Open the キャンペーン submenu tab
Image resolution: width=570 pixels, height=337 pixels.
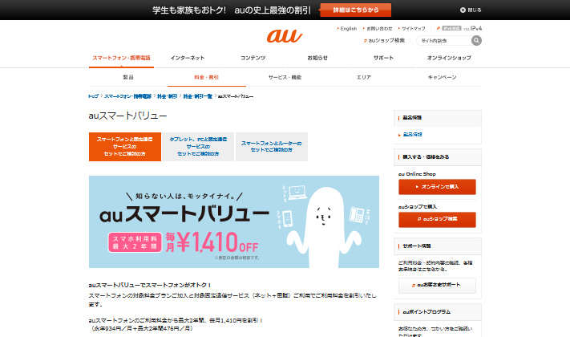[x=442, y=77]
